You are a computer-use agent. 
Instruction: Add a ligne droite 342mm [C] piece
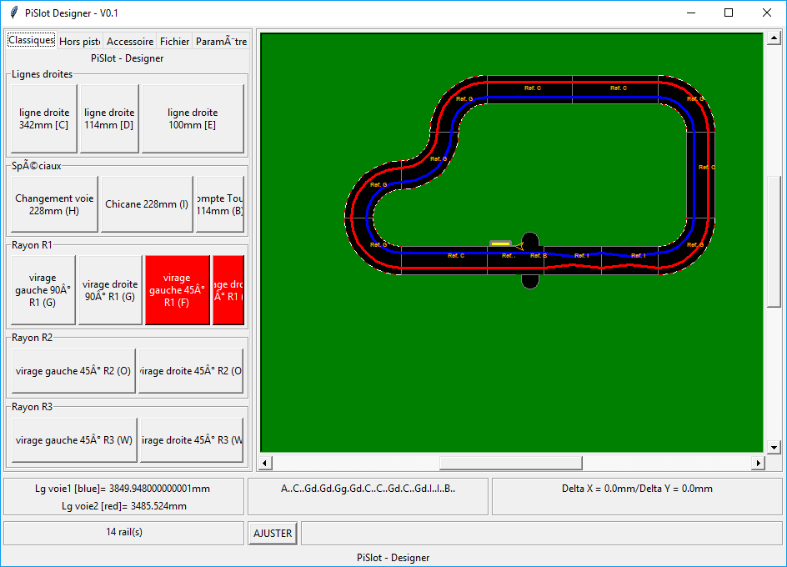pos(43,118)
